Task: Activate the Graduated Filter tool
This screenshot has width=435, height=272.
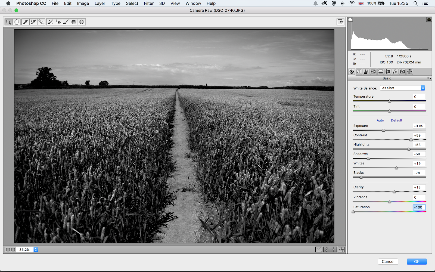Action: (74, 22)
